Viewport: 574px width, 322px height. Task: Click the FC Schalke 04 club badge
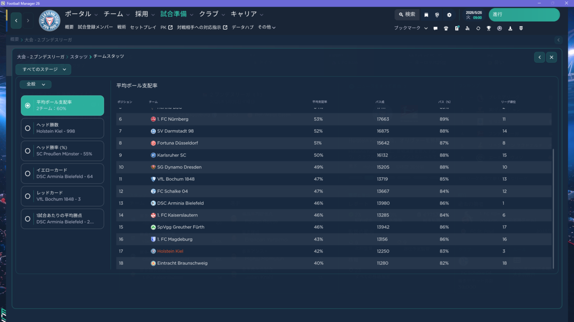point(153,191)
